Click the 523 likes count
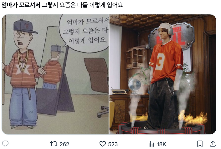The image size is (221, 149). (x=113, y=144)
